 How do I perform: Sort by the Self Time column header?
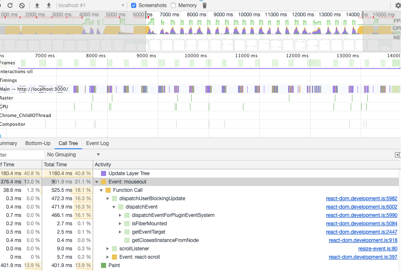tap(20, 165)
